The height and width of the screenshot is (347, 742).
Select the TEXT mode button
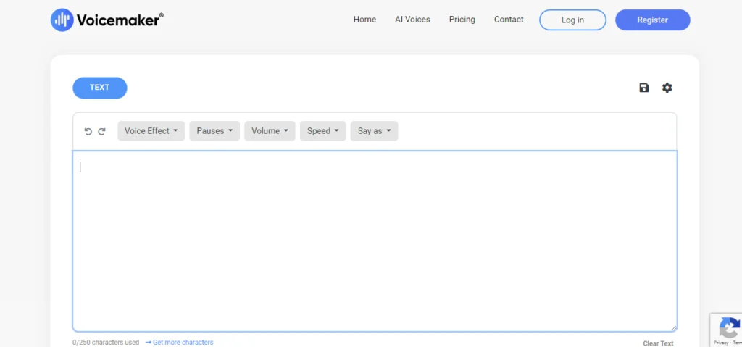tap(100, 88)
